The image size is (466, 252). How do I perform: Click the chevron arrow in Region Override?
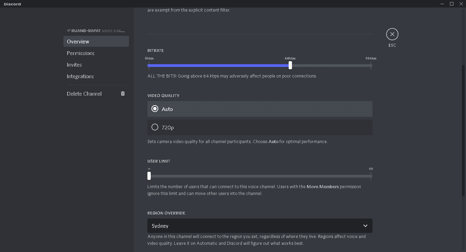pyautogui.click(x=365, y=226)
